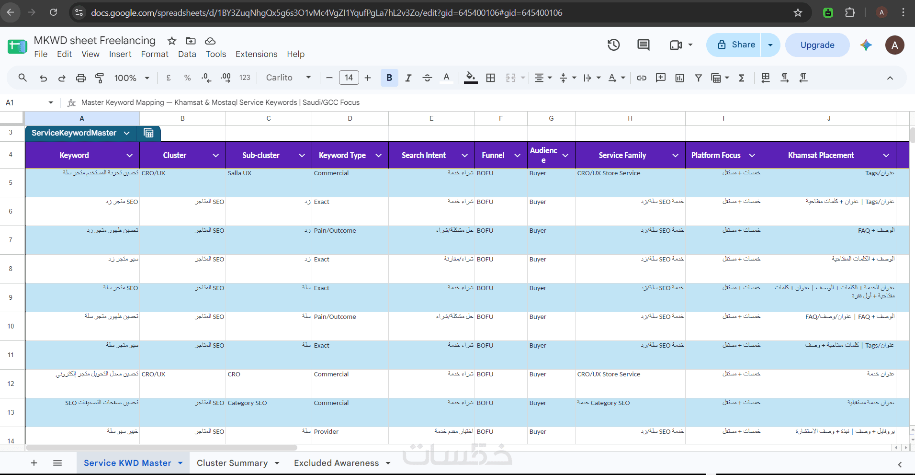Collapse the toolbar with the chevron
Viewport: 915px width, 475px height.
[890, 78]
